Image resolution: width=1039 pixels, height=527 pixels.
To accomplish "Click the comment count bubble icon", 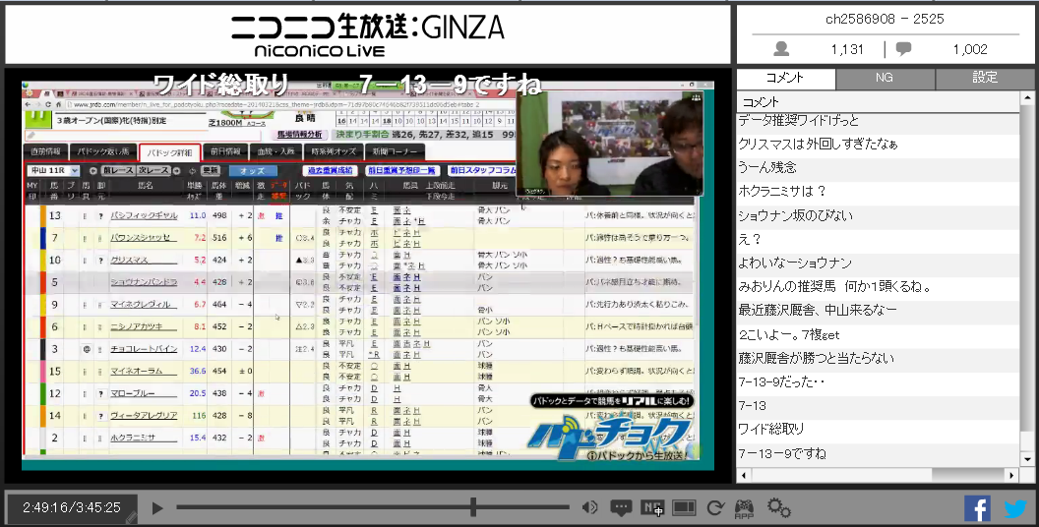I will [x=903, y=49].
